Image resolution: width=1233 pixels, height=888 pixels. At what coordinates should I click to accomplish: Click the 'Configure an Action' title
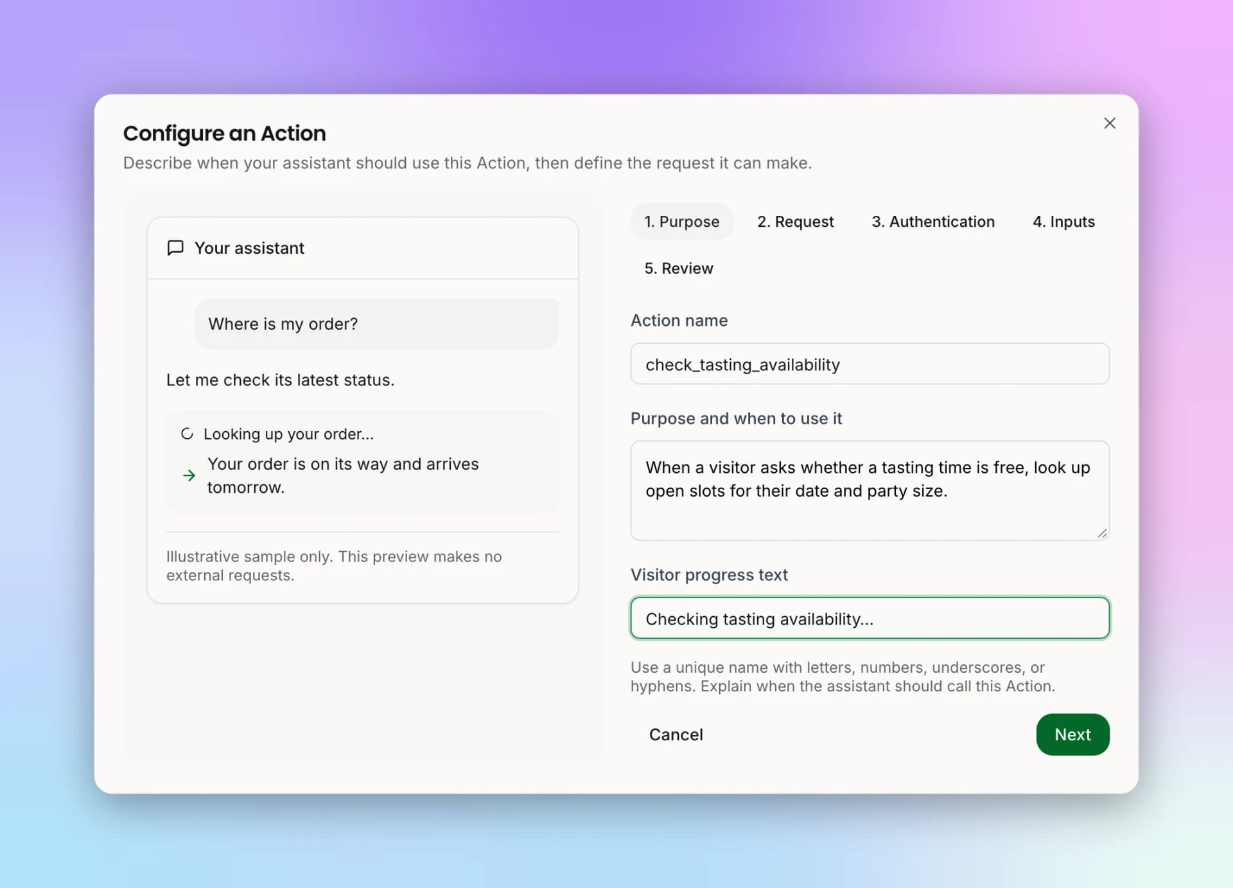pos(224,133)
